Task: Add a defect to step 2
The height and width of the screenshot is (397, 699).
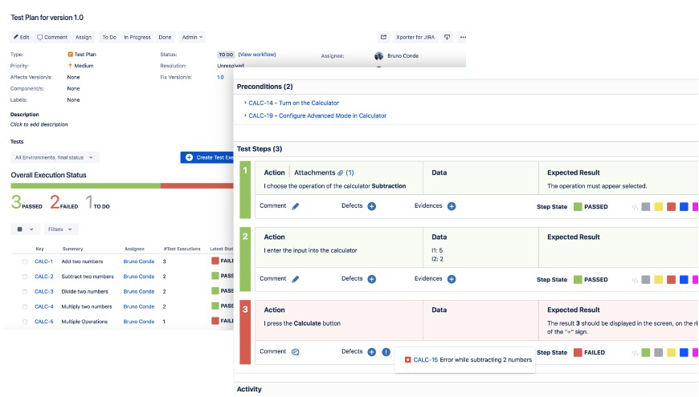Action: tap(371, 279)
